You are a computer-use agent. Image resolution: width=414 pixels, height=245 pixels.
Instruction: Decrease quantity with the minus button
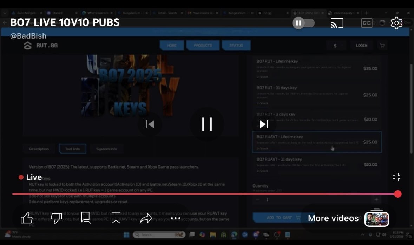click(258, 199)
